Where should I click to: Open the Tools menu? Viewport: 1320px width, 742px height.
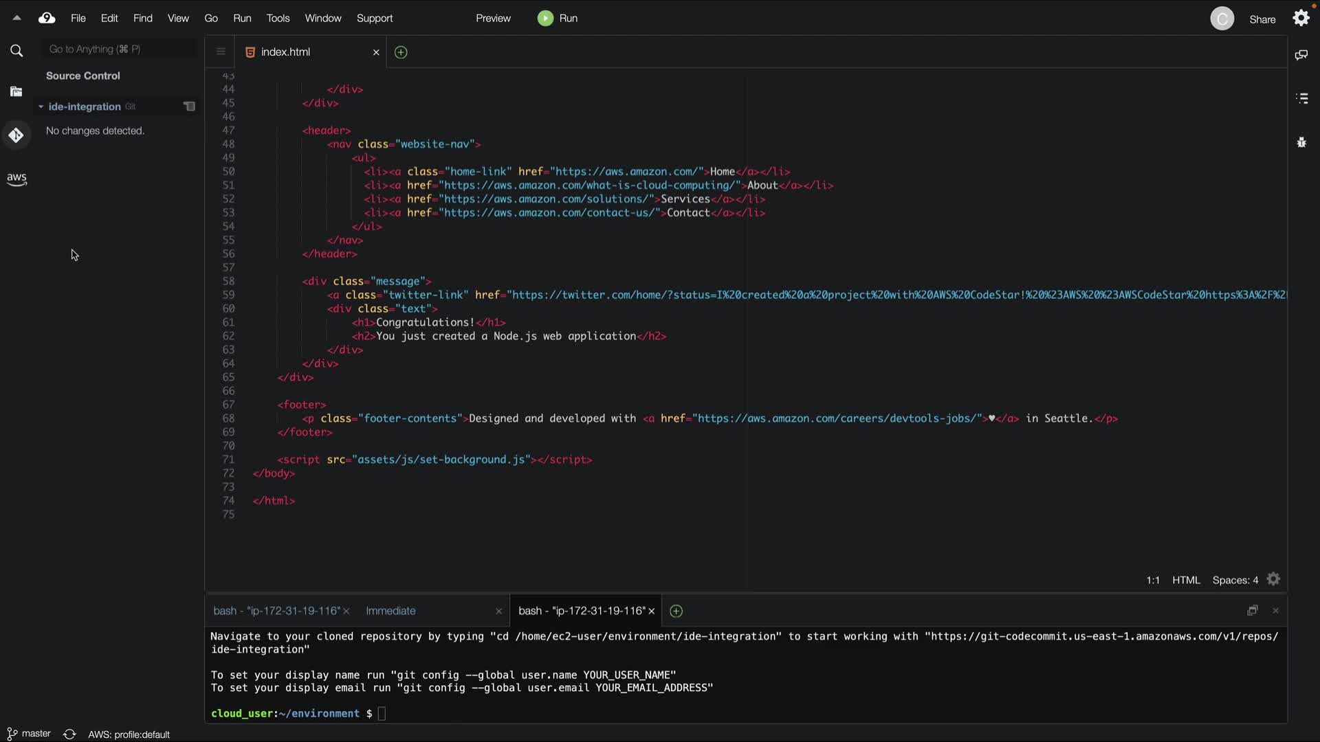(x=278, y=19)
